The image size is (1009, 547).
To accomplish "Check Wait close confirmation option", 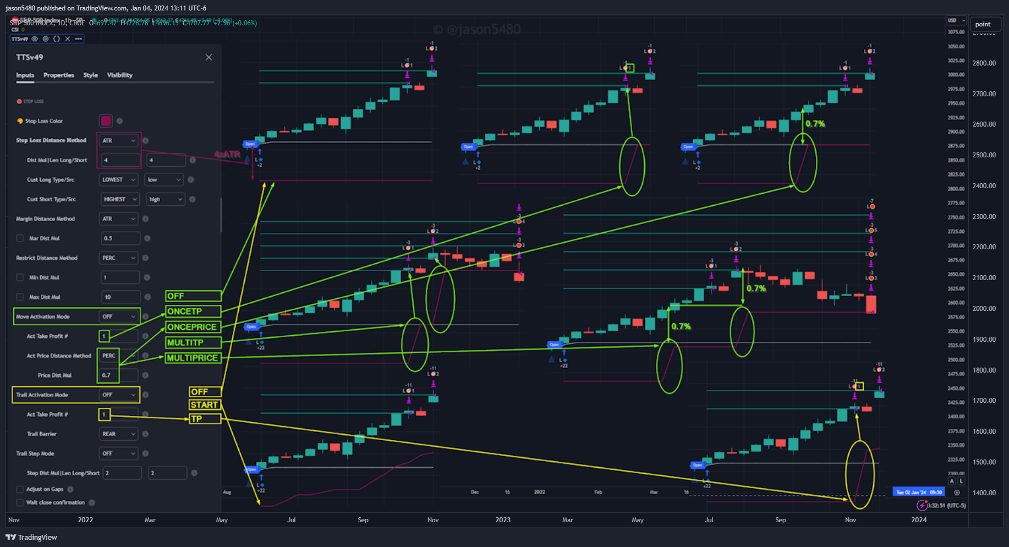I will pos(20,502).
